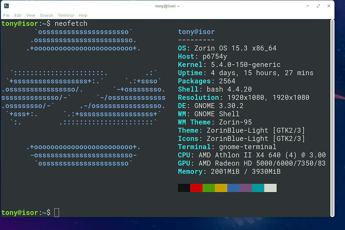Click the Icons line 'ZorinBlue-Light [GTK2/3]'
The image size is (345, 230).
point(255,138)
